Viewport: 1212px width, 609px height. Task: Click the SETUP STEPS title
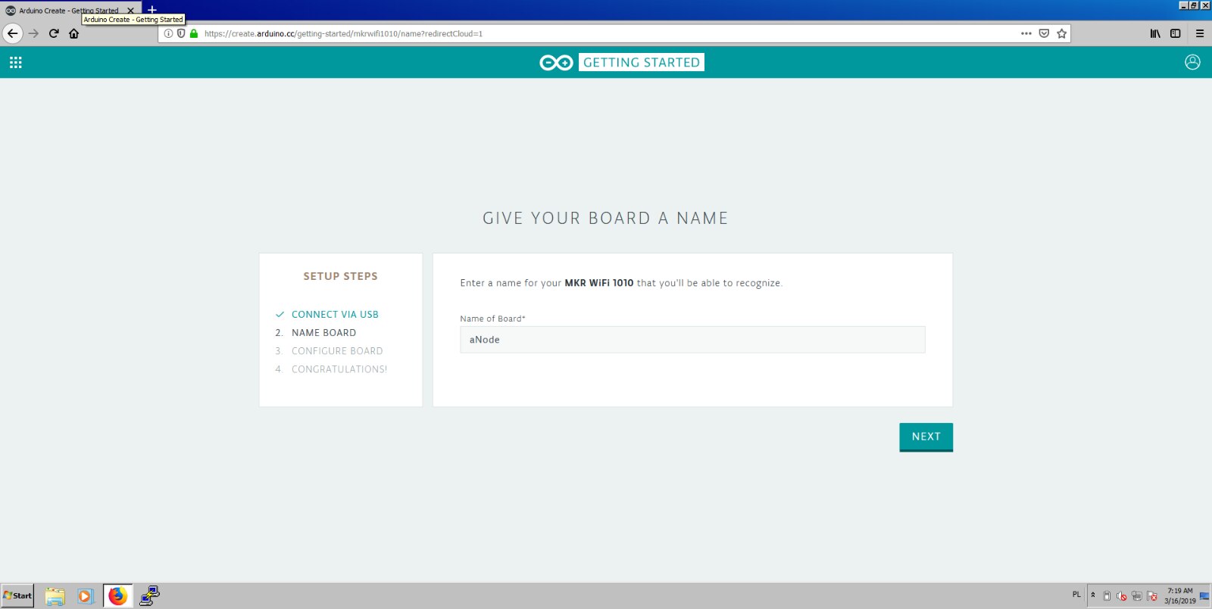pos(340,276)
